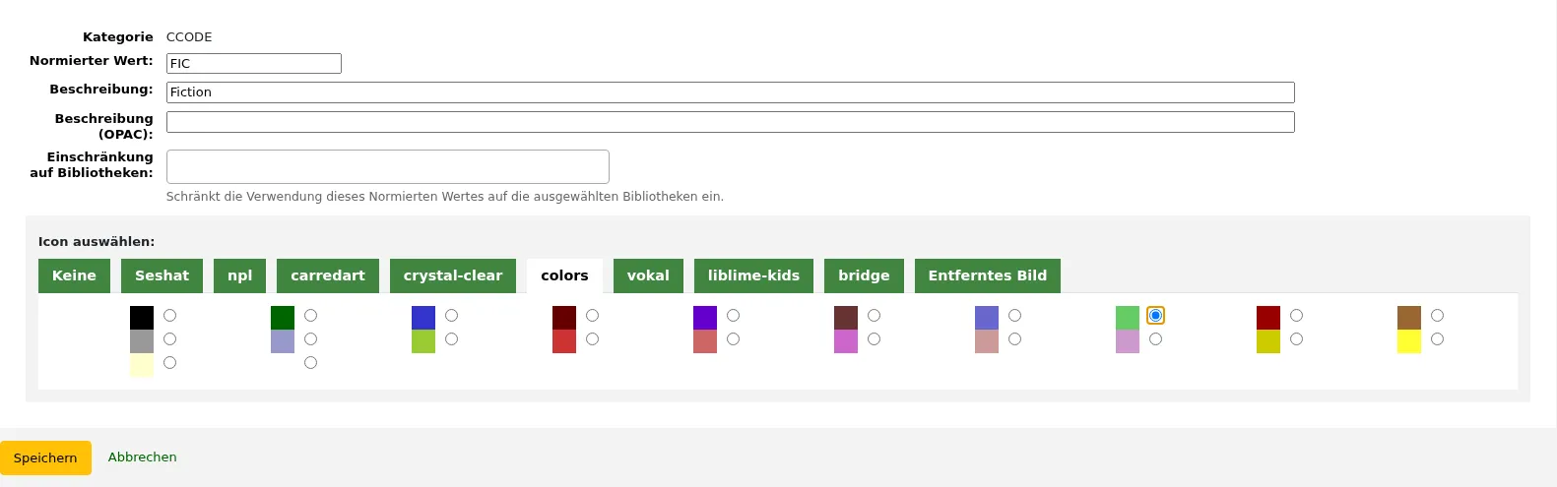Select radio button beside pale yellow swatch

(169, 362)
